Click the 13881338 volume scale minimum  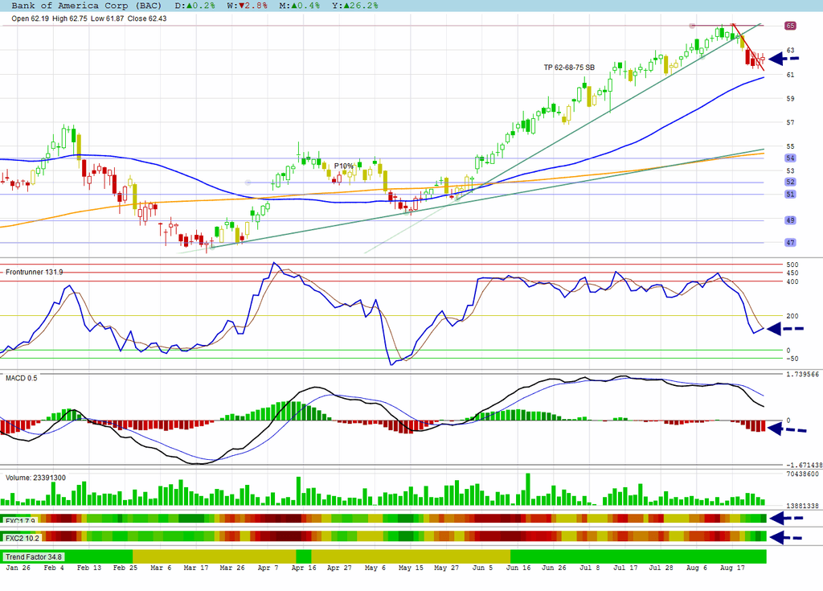pyautogui.click(x=803, y=506)
